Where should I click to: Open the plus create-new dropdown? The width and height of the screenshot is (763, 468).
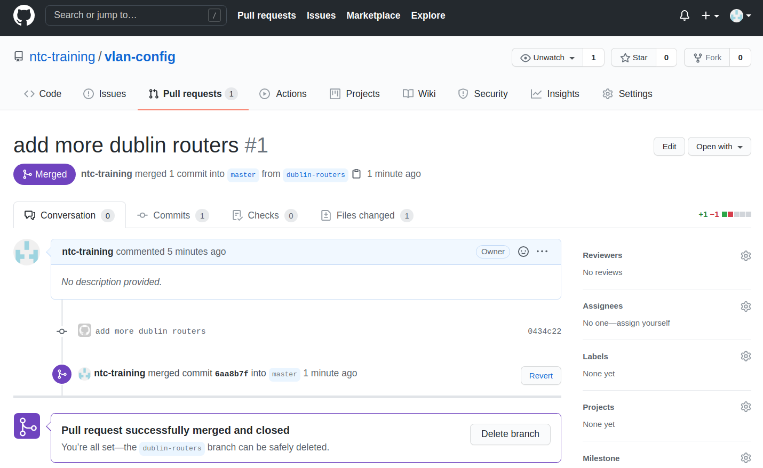tap(710, 15)
